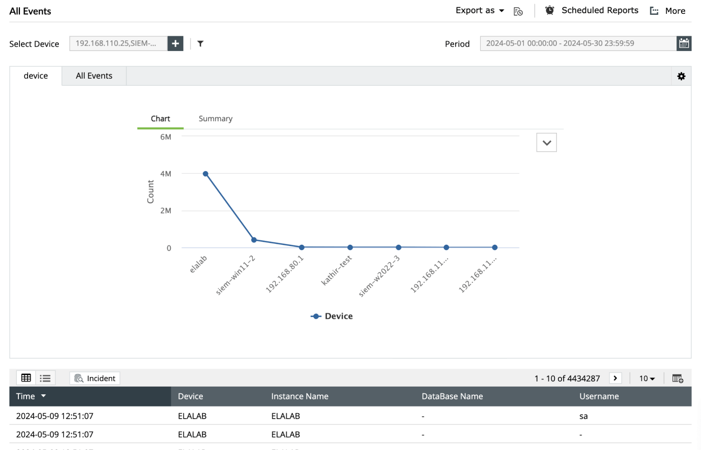Open the More options icon

[x=655, y=10]
